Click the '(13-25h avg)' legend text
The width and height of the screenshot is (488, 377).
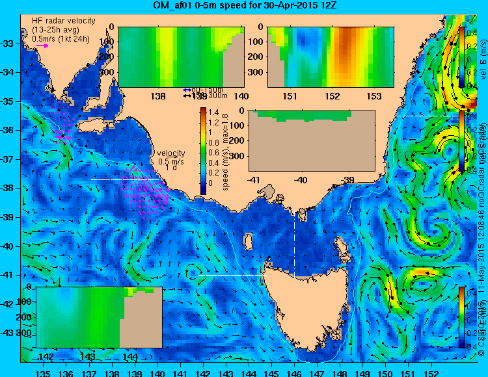pyautogui.click(x=56, y=30)
